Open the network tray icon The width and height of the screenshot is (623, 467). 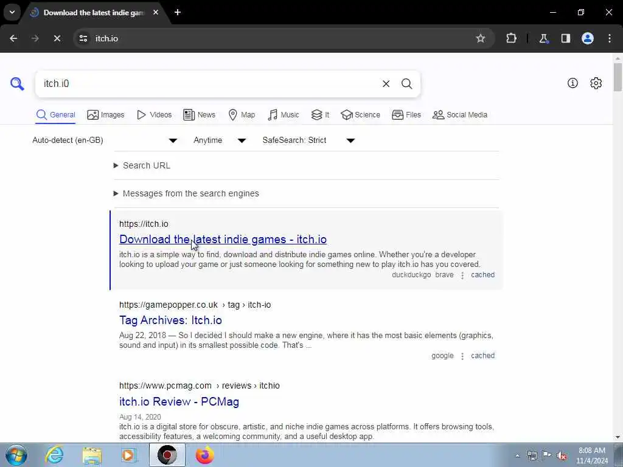532,456
